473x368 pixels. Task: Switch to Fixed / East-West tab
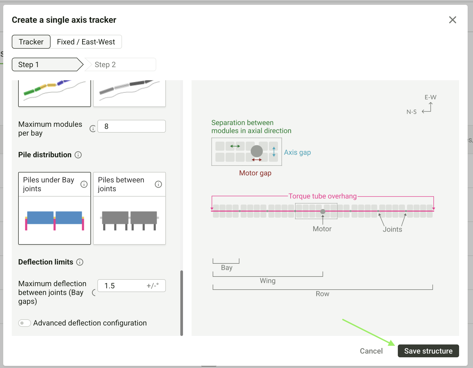86,42
